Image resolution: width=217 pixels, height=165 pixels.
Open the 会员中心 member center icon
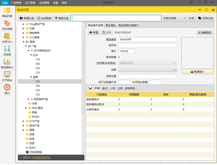7,38
